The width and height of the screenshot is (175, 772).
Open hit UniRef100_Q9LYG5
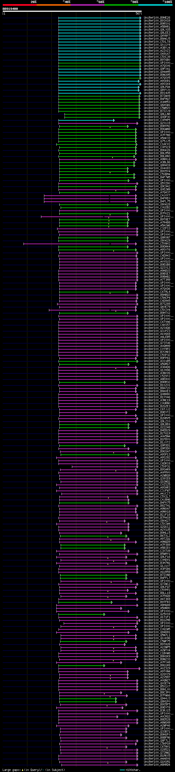pyautogui.click(x=157, y=30)
